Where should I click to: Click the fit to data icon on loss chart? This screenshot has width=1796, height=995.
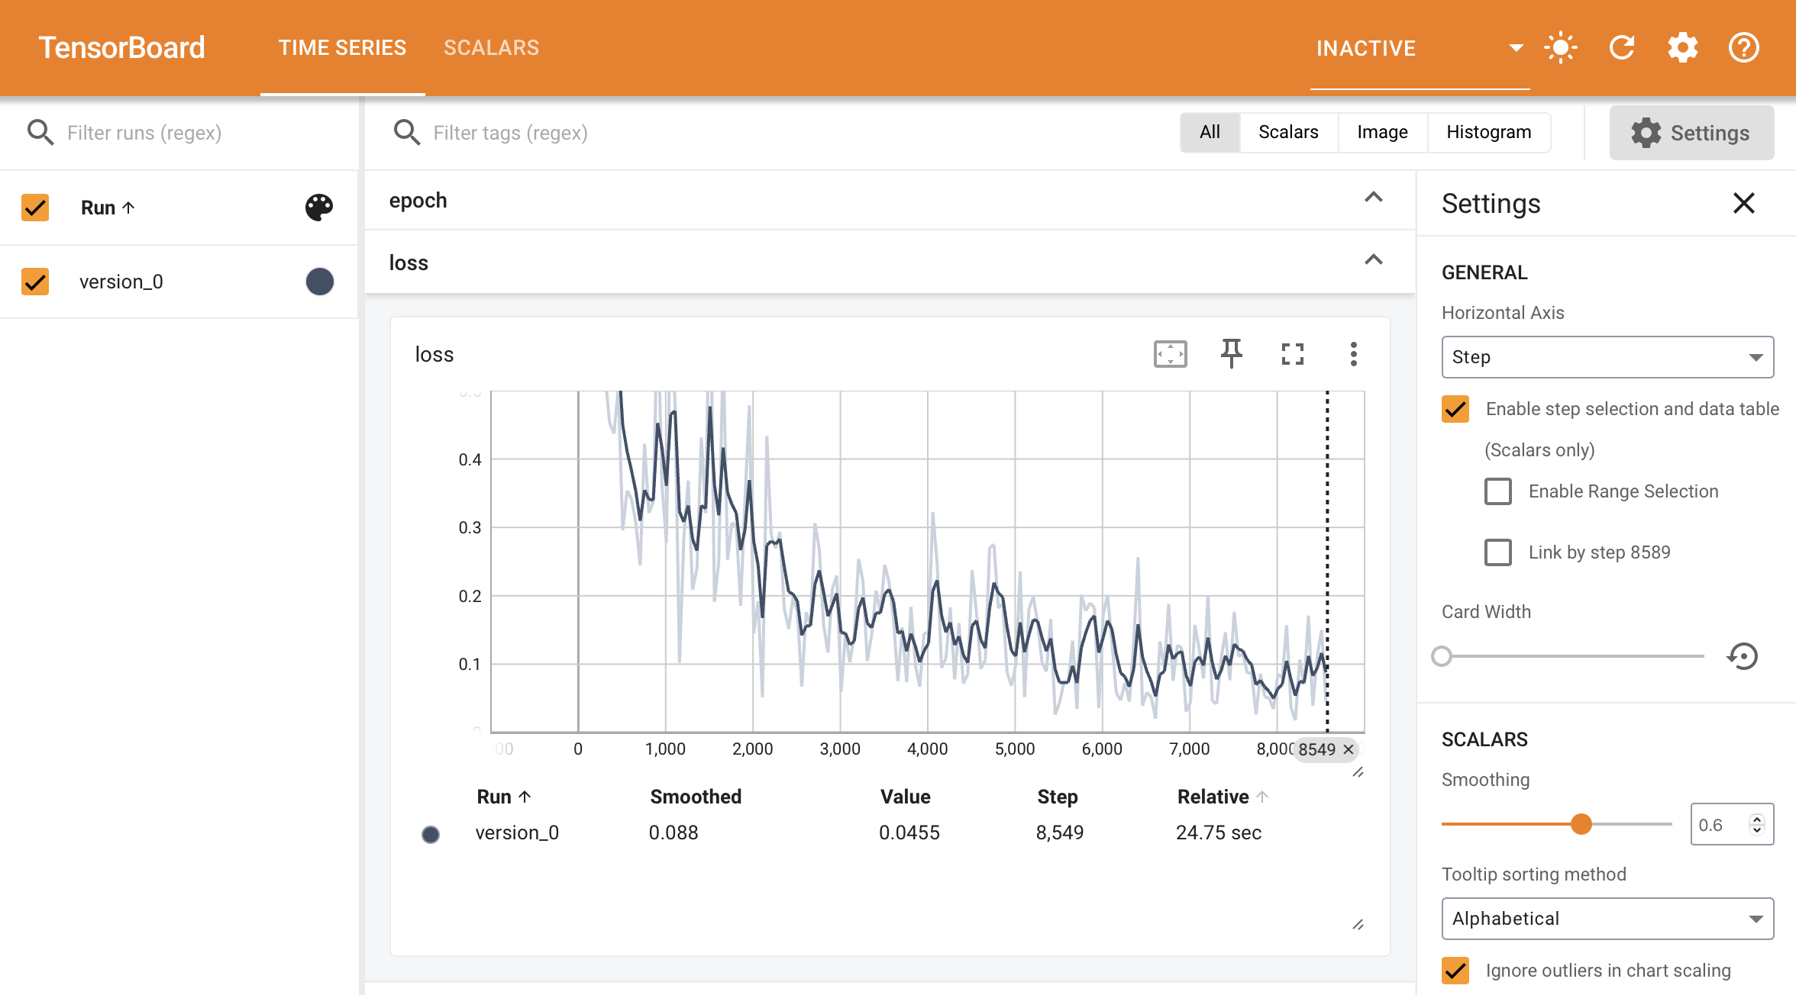point(1171,354)
